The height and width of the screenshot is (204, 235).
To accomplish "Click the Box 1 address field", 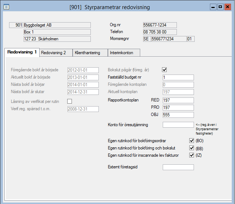I will pos(57,32).
